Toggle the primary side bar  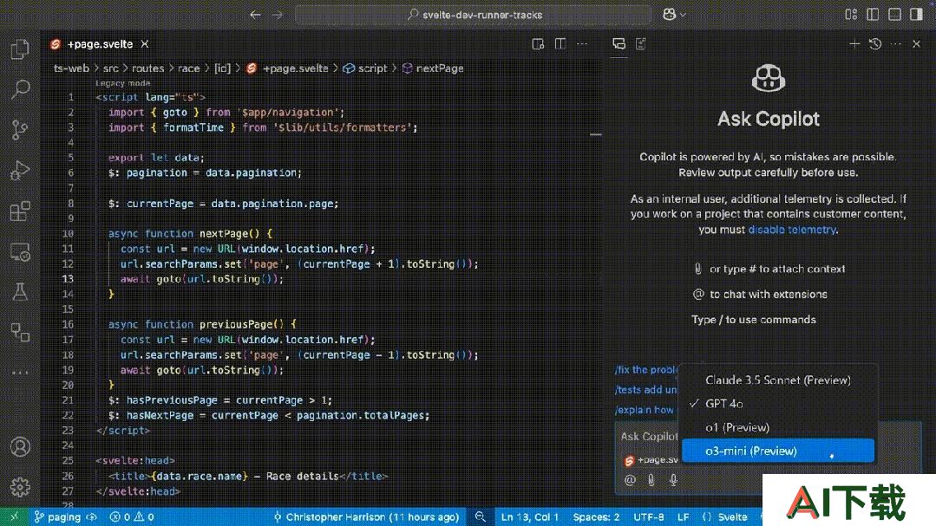873,15
